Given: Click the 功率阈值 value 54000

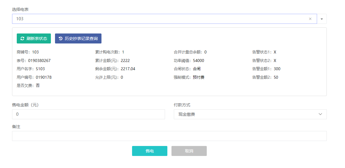Looking at the screenshot, I should tap(199, 61).
